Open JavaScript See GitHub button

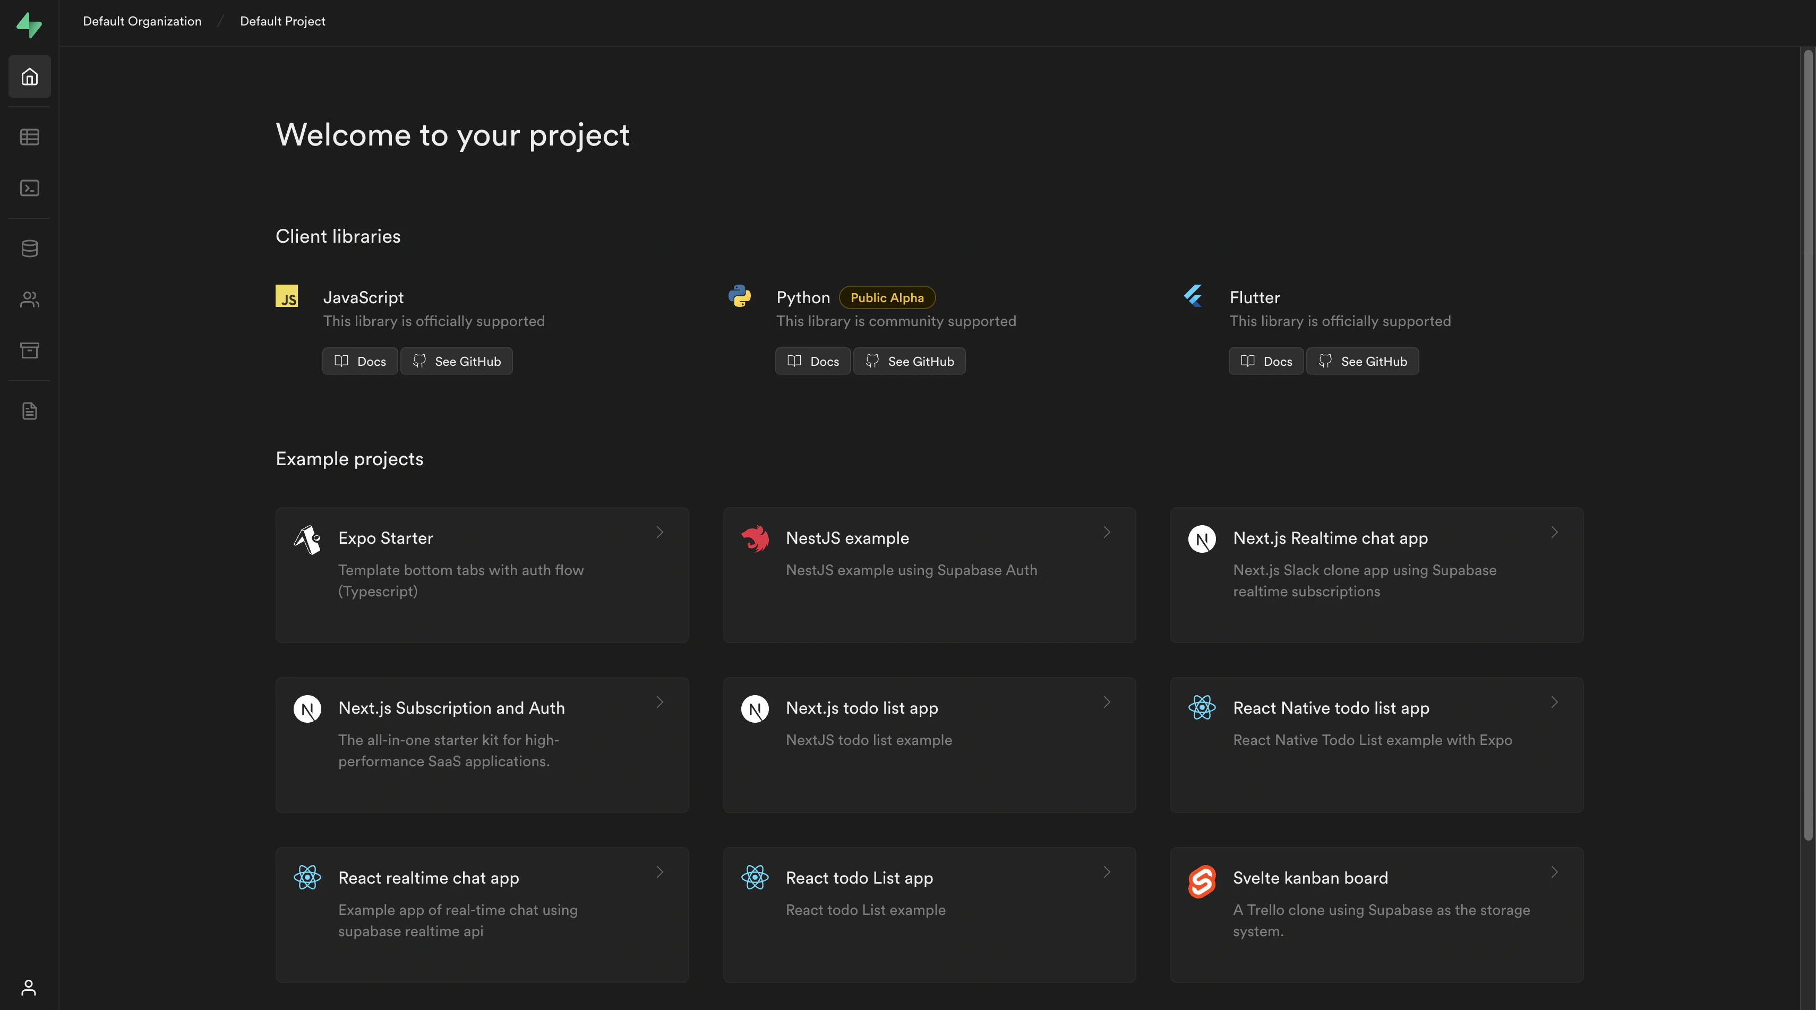457,361
